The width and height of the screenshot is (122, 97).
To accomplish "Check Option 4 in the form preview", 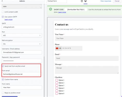I will [57, 88].
